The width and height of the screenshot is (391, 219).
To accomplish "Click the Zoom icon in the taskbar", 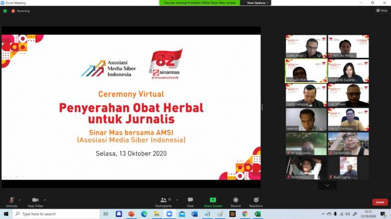I will (x=169, y=214).
